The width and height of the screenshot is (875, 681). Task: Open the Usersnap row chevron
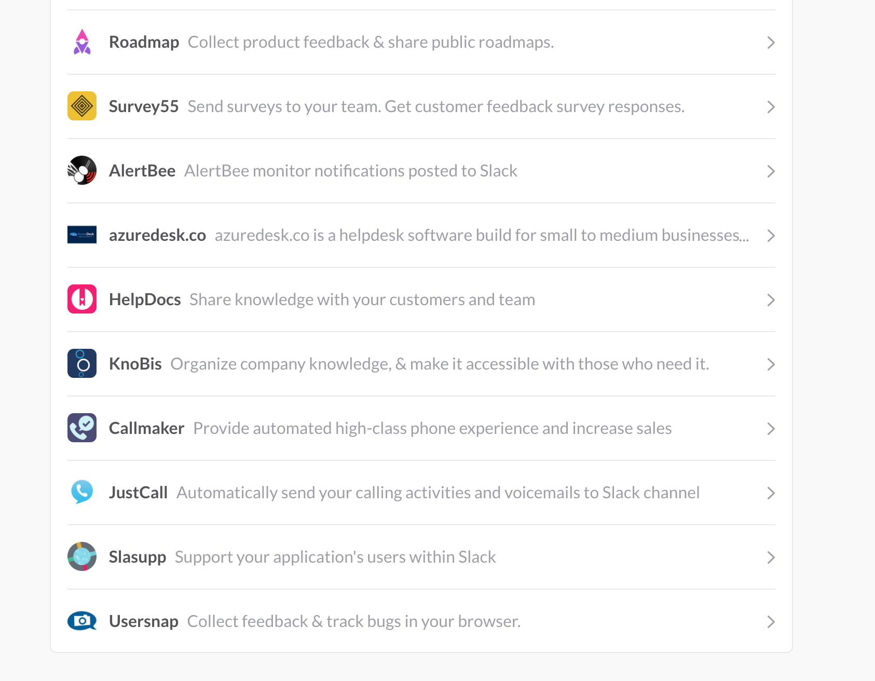(x=770, y=622)
